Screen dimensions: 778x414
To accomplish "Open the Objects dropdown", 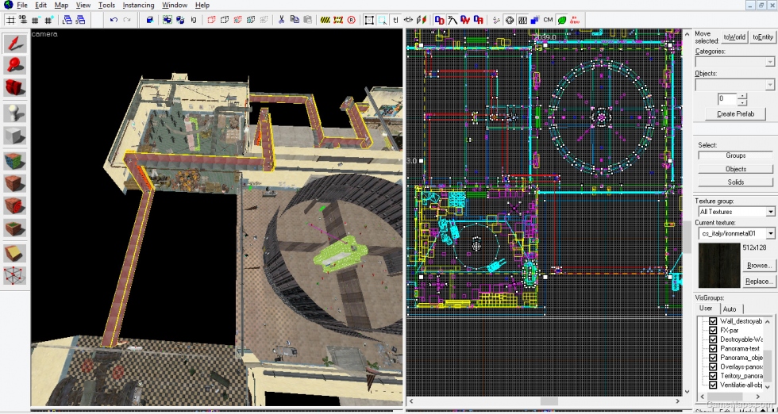I will (x=735, y=84).
